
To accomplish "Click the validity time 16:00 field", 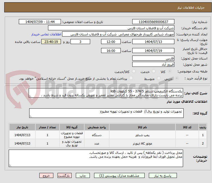I will pyautogui.click(x=111, y=51).
